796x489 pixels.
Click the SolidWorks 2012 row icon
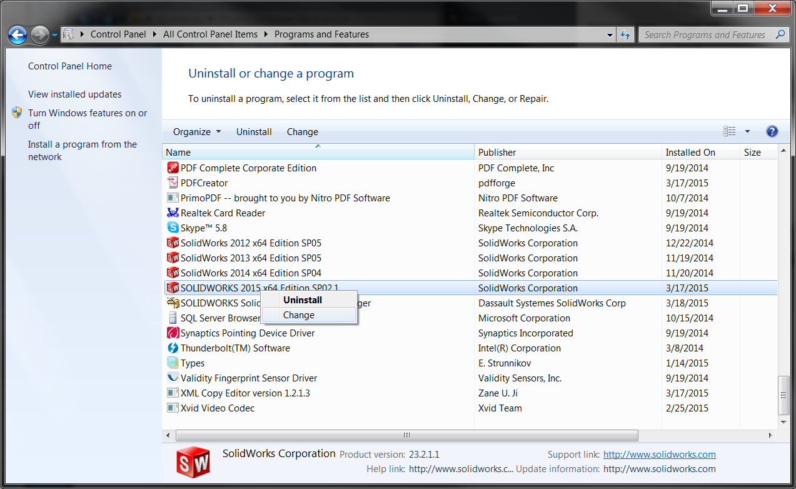pos(173,243)
